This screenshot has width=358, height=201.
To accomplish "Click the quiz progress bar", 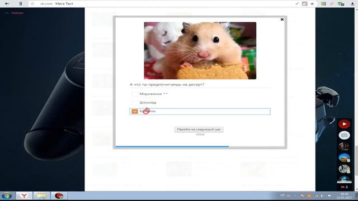I will click(x=200, y=146).
